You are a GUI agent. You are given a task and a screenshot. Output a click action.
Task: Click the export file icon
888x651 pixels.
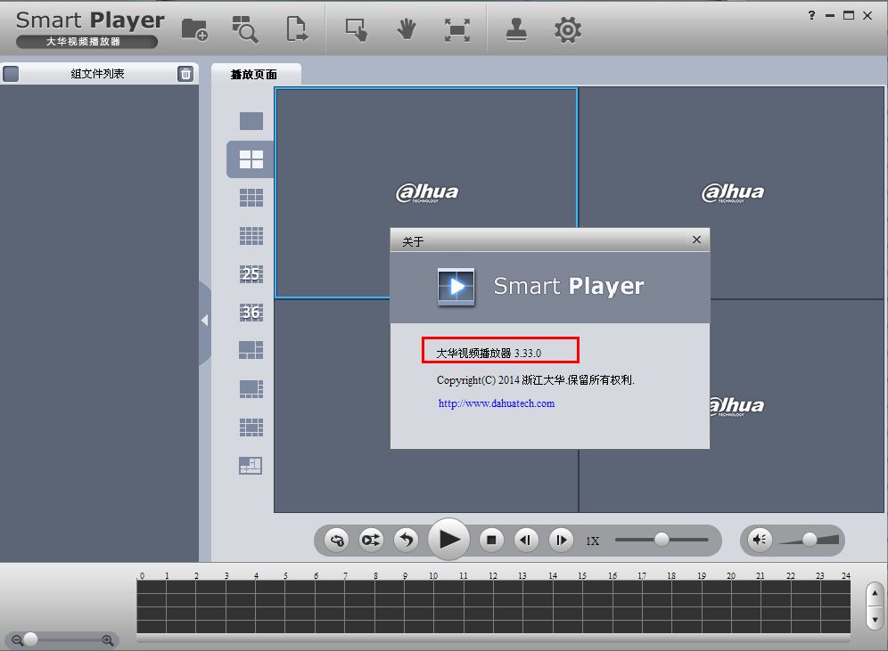click(296, 29)
